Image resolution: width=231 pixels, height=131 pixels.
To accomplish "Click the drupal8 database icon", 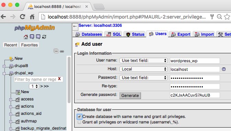I will [x=11, y=66].
